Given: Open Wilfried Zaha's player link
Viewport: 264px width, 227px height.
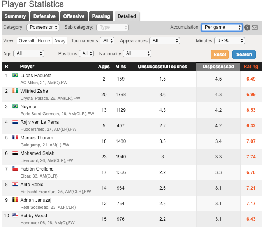Looking at the screenshot, I should (x=34, y=91).
